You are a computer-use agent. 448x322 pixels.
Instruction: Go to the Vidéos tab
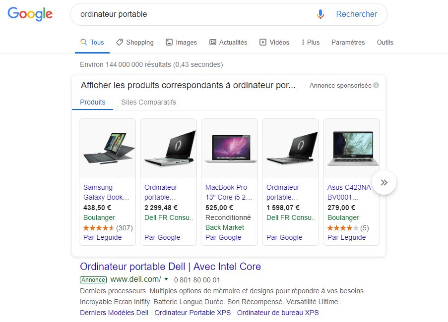click(274, 43)
